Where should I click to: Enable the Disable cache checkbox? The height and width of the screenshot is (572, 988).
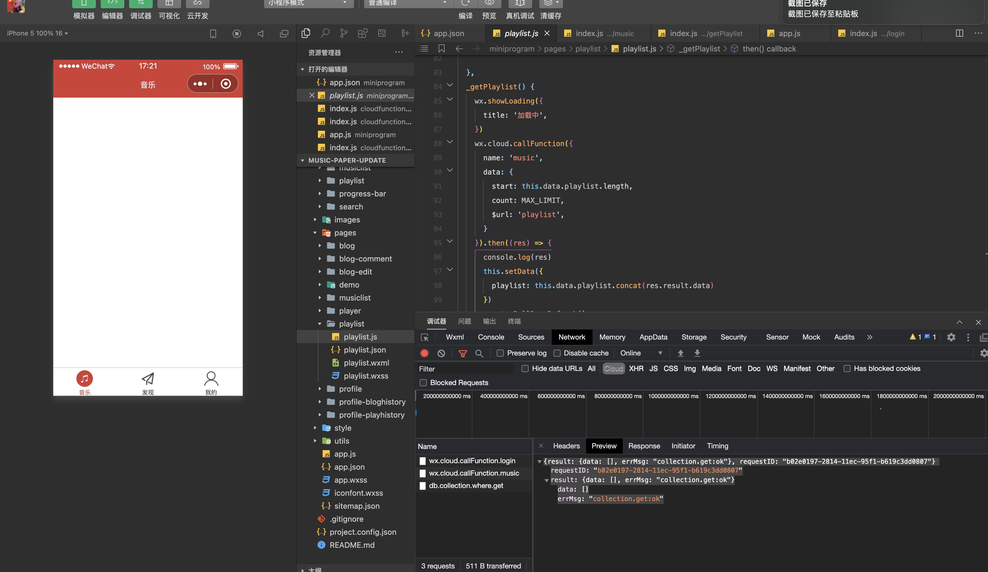pos(557,353)
